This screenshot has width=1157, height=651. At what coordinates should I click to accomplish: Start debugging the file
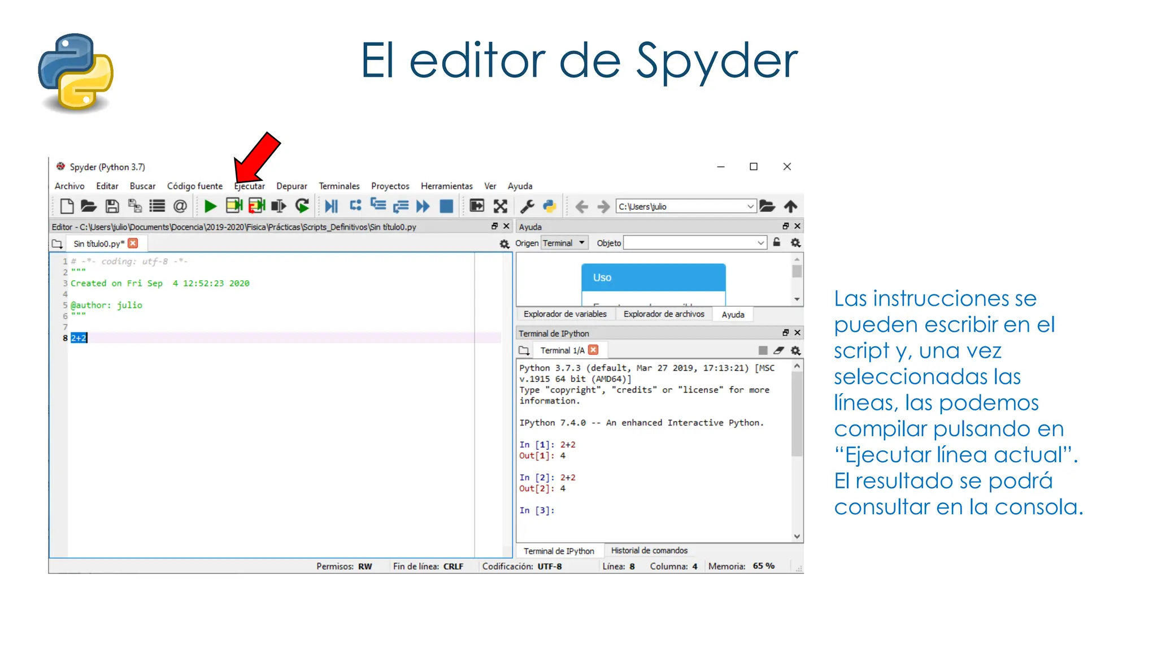point(332,206)
